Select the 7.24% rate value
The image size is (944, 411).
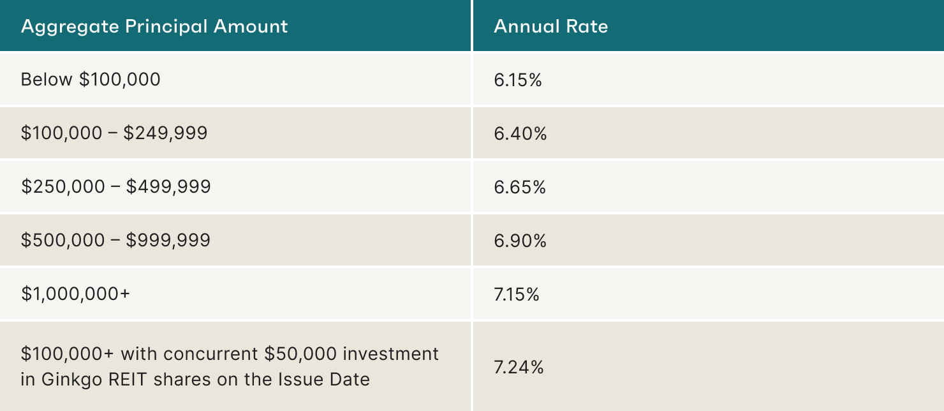pyautogui.click(x=518, y=367)
